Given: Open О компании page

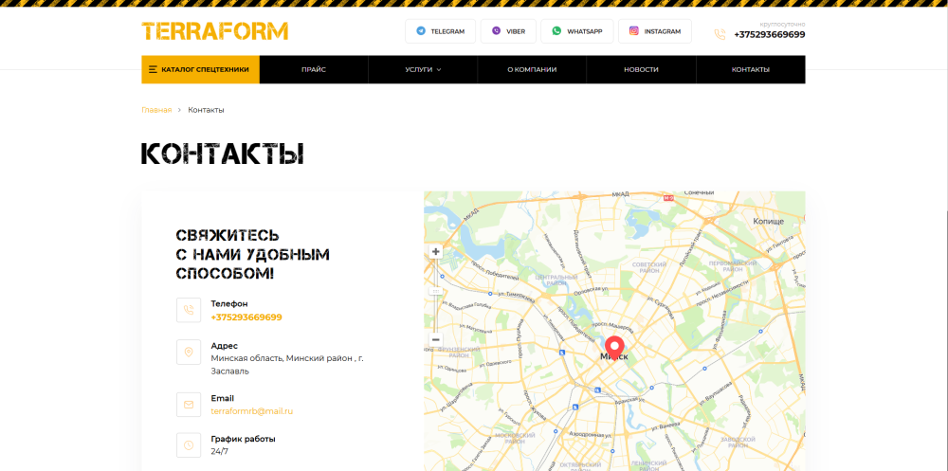Looking at the screenshot, I should (x=532, y=69).
